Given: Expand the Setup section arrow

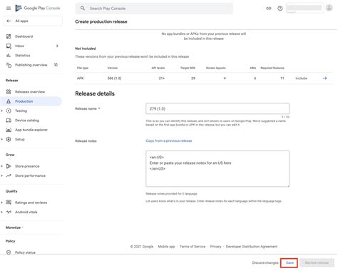Looking at the screenshot, I should click(2, 139).
